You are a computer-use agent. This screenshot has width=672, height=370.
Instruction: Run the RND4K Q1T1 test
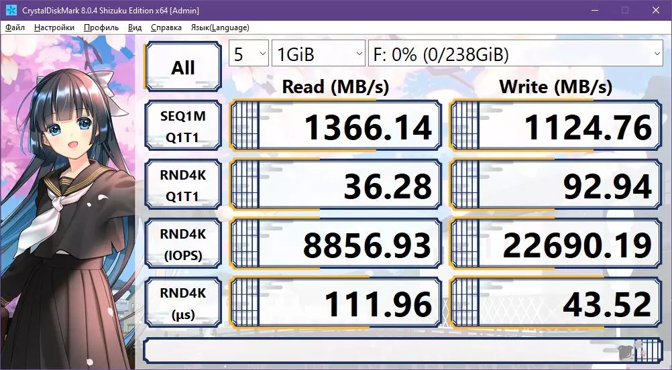(x=183, y=185)
